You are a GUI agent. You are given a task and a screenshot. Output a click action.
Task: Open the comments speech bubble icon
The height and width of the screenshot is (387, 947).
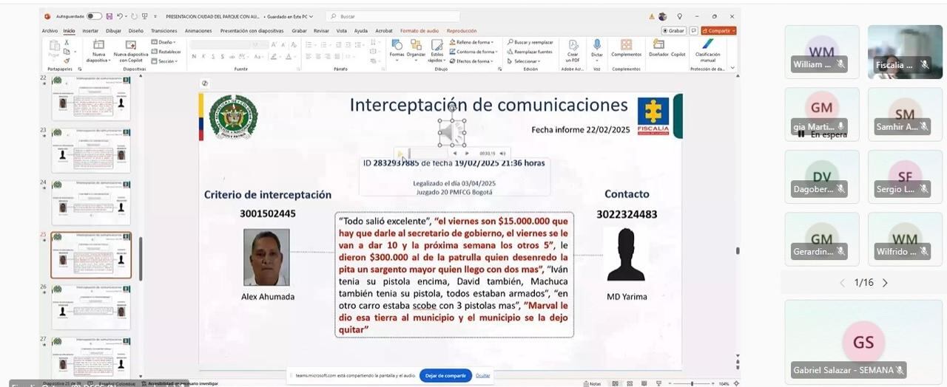pyautogui.click(x=693, y=31)
